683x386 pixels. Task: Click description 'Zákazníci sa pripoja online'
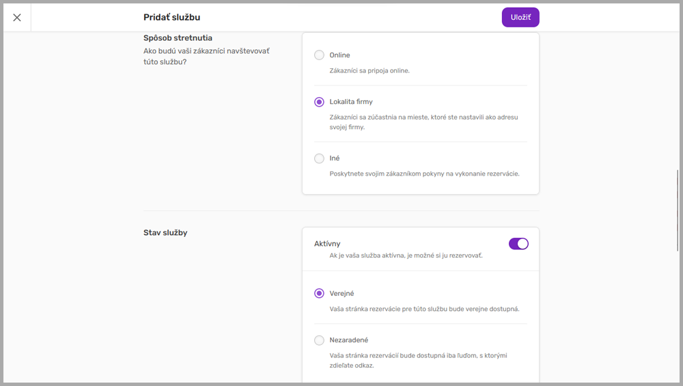pyautogui.click(x=370, y=70)
